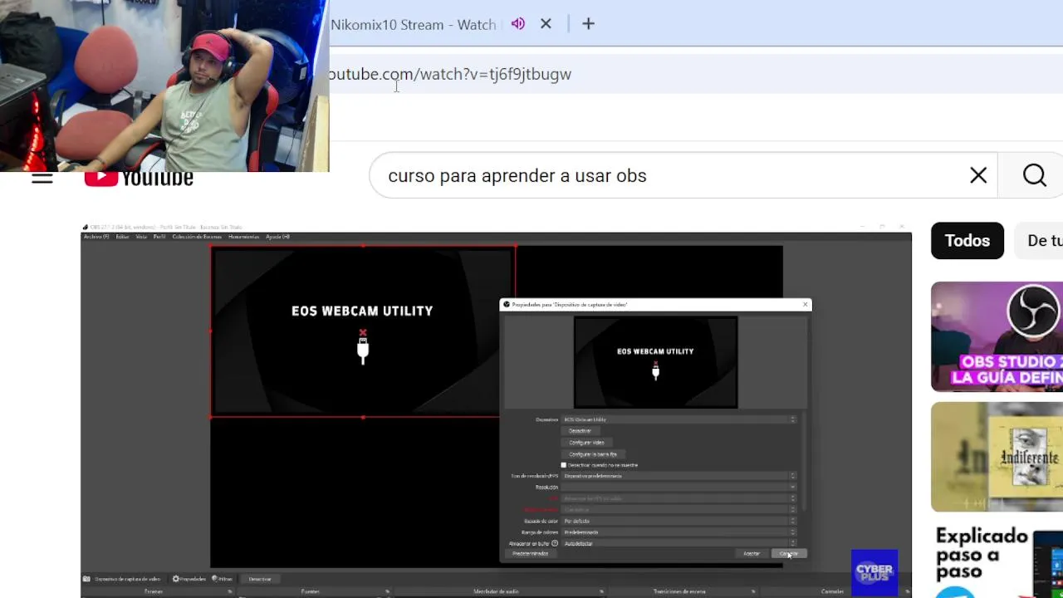This screenshot has width=1063, height=598.
Task: Open the Espacio de color dropdown
Action: [x=679, y=521]
